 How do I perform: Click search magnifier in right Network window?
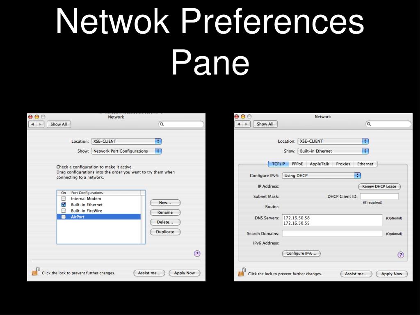coord(369,124)
